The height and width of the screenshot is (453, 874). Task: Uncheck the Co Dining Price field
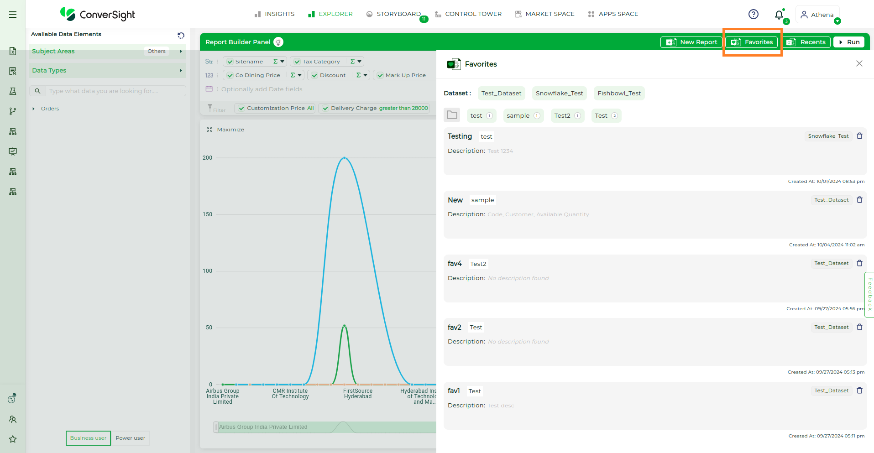tap(230, 75)
